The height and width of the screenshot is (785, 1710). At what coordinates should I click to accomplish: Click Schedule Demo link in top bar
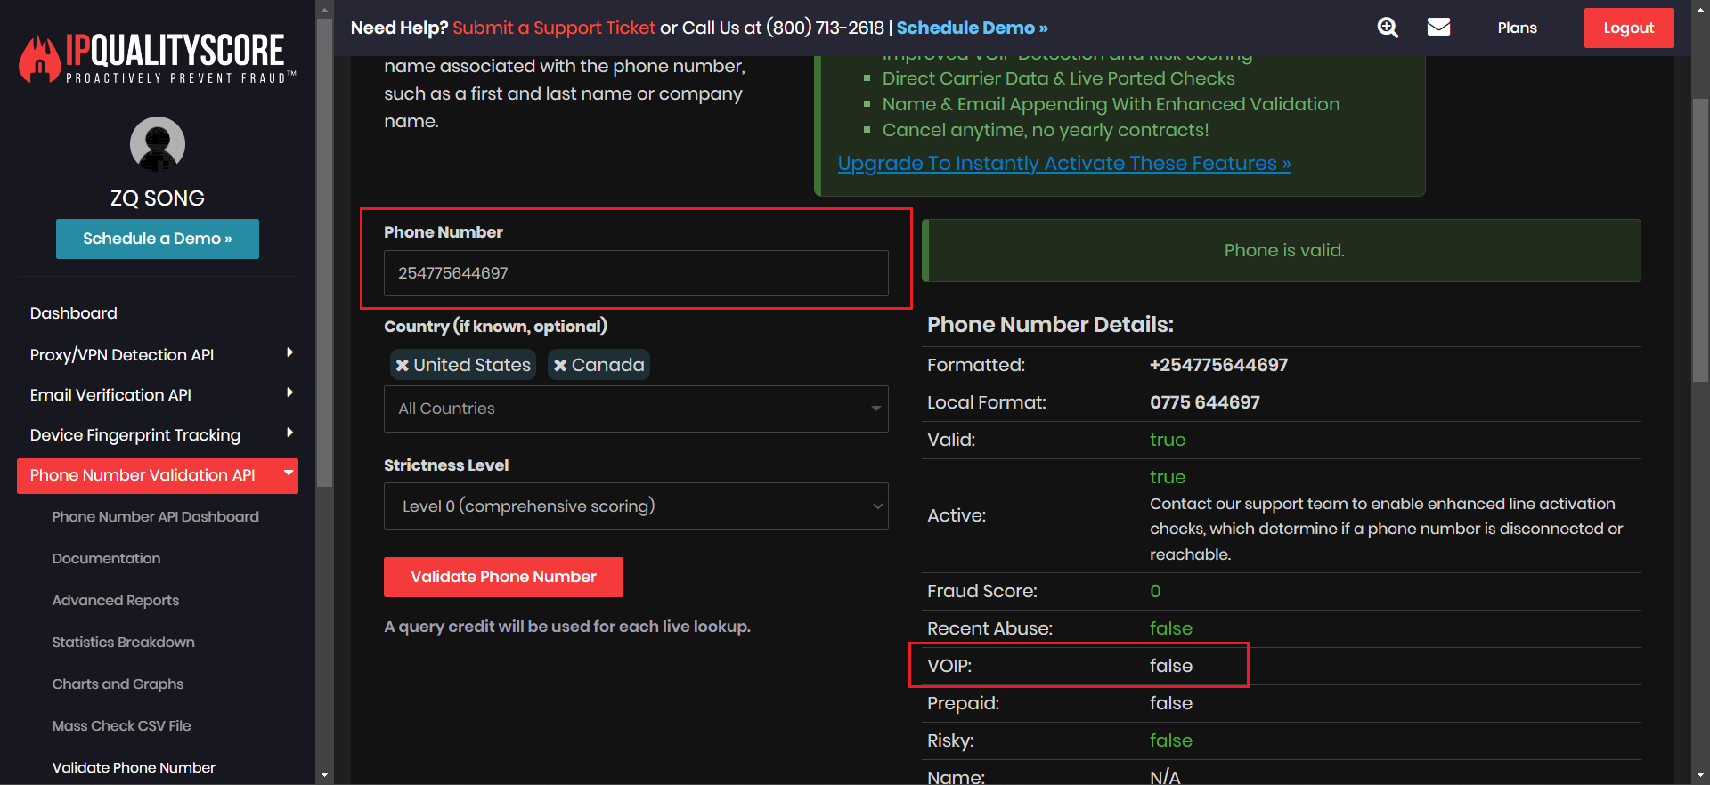coord(972,28)
